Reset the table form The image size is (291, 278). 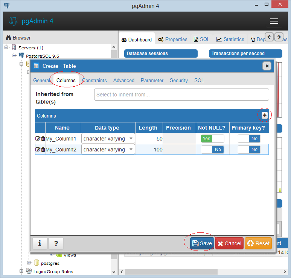tap(258, 243)
